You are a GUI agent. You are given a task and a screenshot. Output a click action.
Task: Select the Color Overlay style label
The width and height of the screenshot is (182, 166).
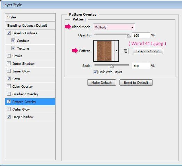tap(23, 87)
